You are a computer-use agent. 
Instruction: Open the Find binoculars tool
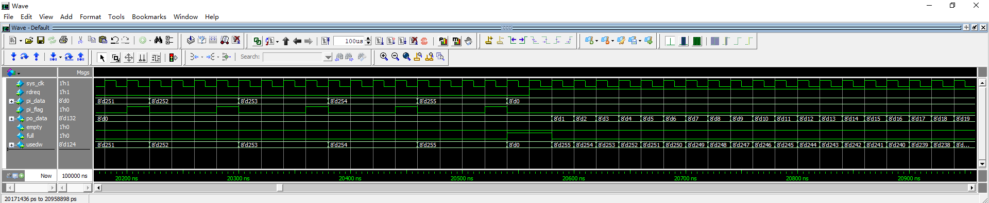click(158, 41)
